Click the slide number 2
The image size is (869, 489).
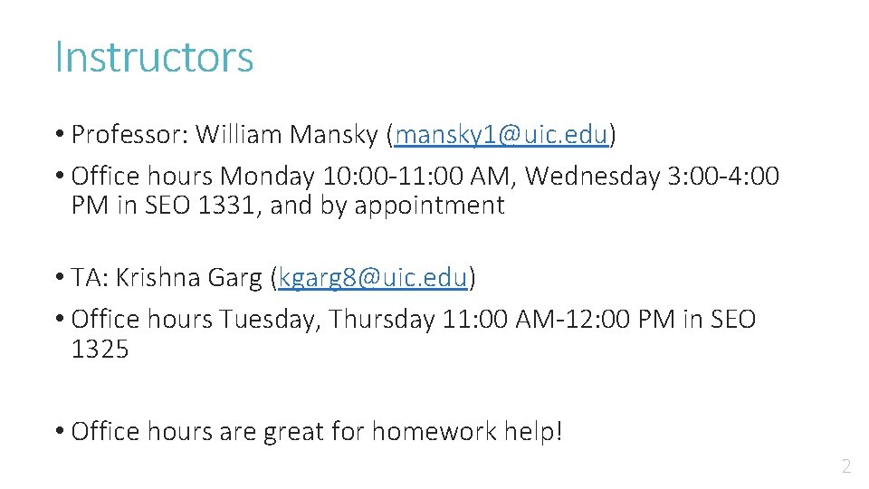coord(846,467)
